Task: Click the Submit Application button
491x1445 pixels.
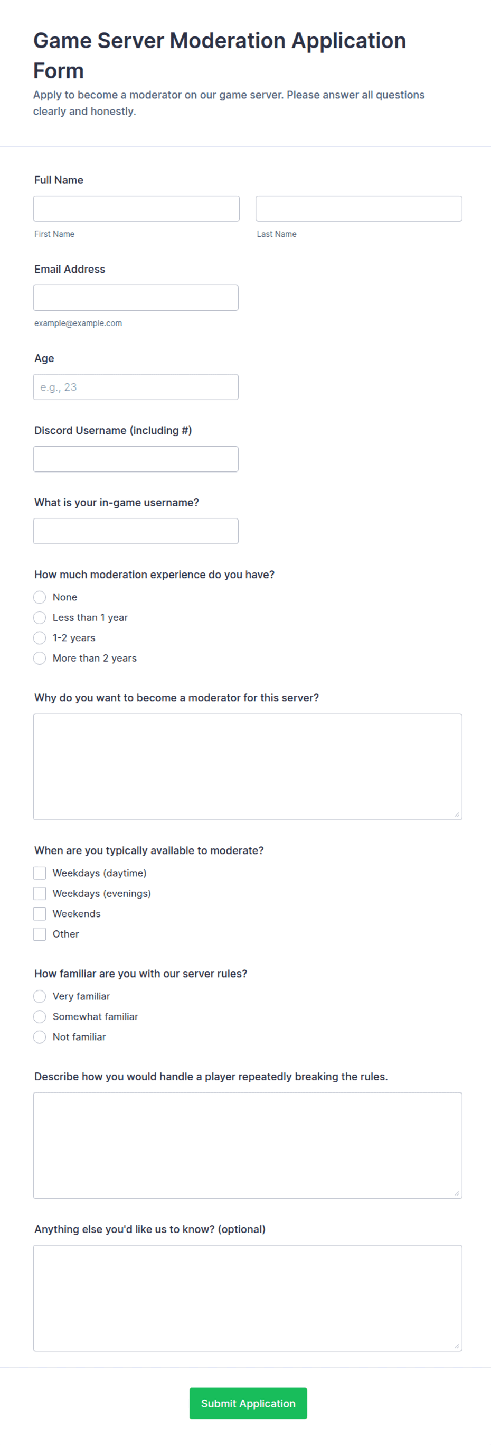Action: (x=248, y=1403)
